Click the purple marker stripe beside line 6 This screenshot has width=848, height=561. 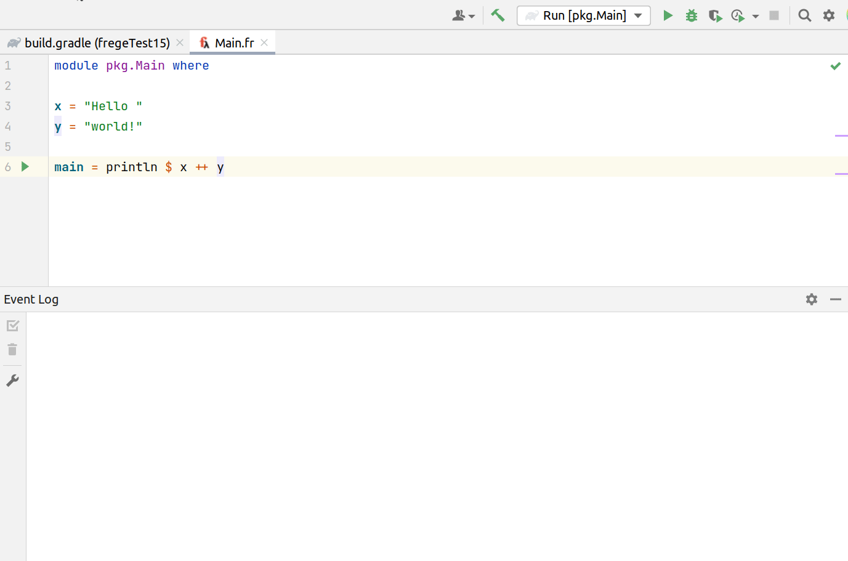tap(841, 174)
